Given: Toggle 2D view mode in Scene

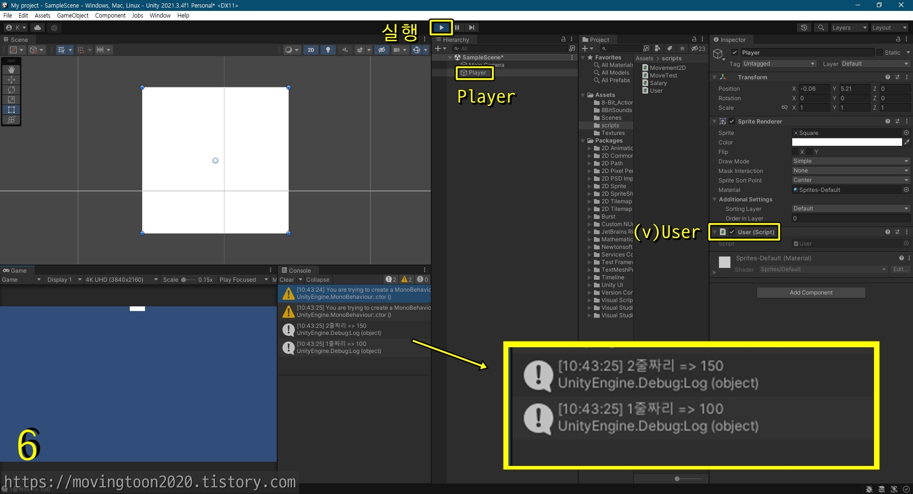Looking at the screenshot, I should 311,50.
